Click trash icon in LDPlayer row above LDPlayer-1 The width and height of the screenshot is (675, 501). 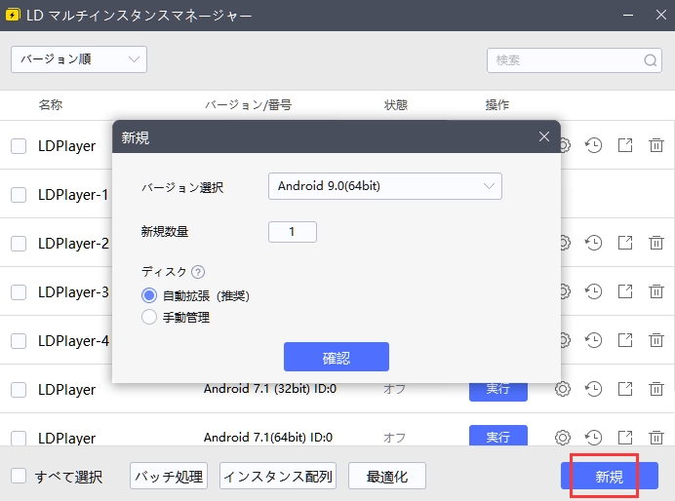coord(656,145)
